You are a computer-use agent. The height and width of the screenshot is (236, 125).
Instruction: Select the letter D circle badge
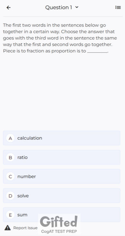click(x=10, y=196)
